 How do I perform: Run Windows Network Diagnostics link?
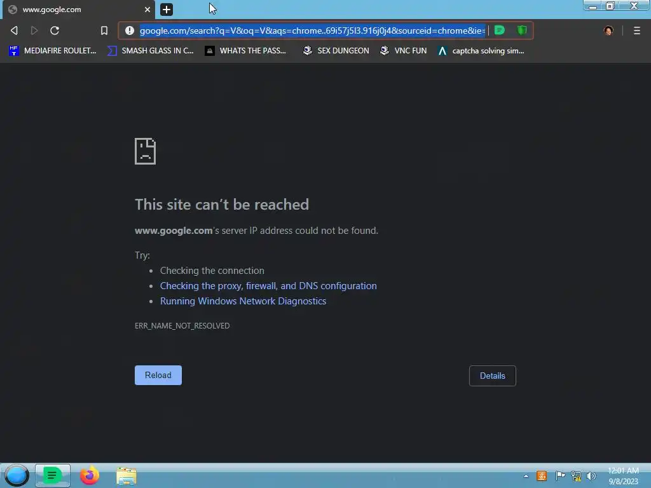[243, 301]
